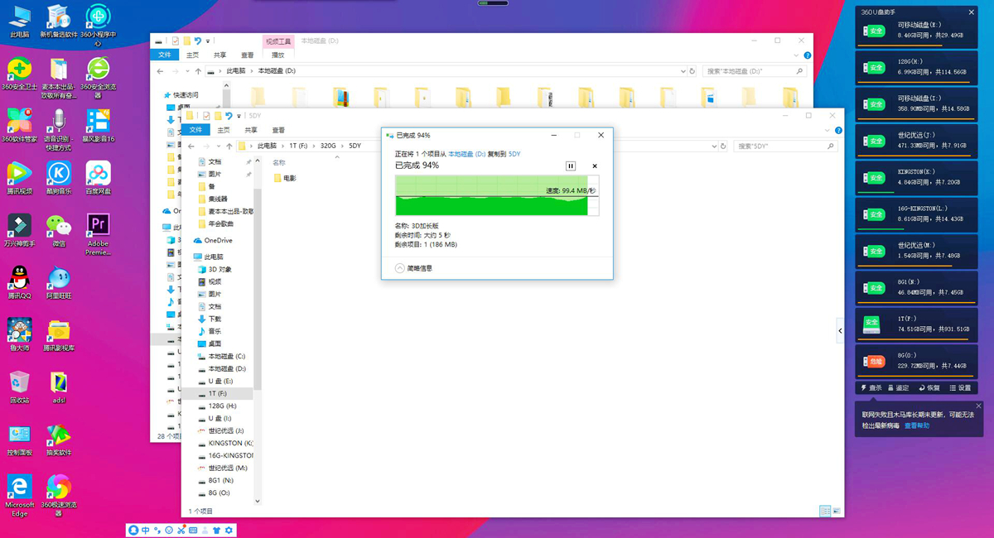Select 本地磁盘 (C:) in navigation tree
This screenshot has height=538, width=994.
[x=221, y=356]
